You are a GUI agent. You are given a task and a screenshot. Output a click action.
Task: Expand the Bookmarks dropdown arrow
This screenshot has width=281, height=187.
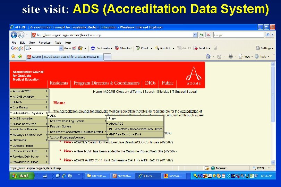coord(111,48)
